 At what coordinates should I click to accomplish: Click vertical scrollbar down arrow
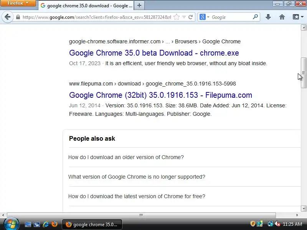[304, 208]
